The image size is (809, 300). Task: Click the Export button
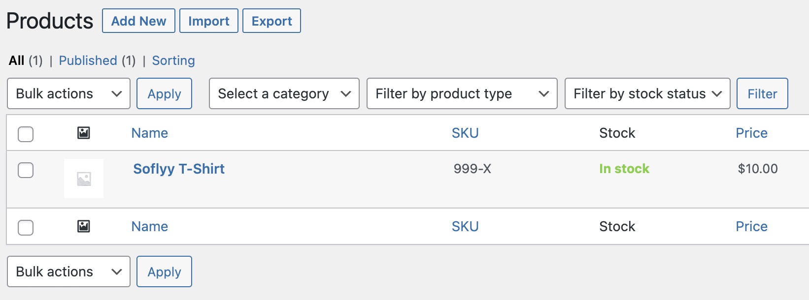click(271, 21)
